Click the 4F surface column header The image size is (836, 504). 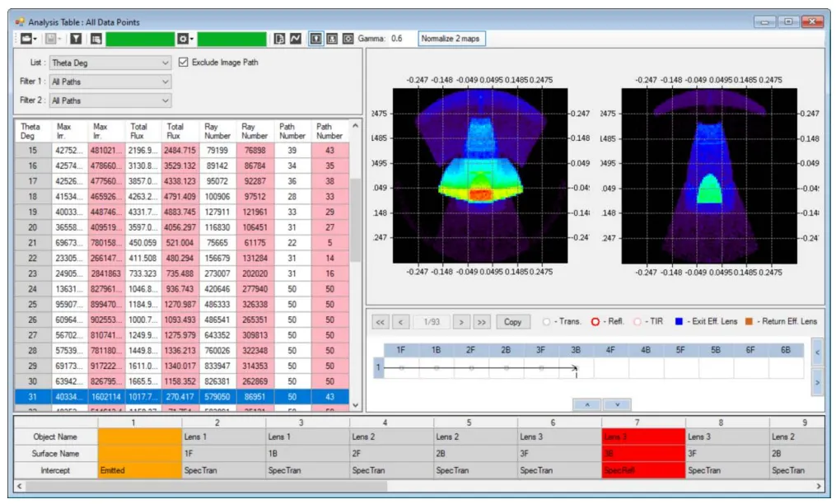(x=610, y=350)
